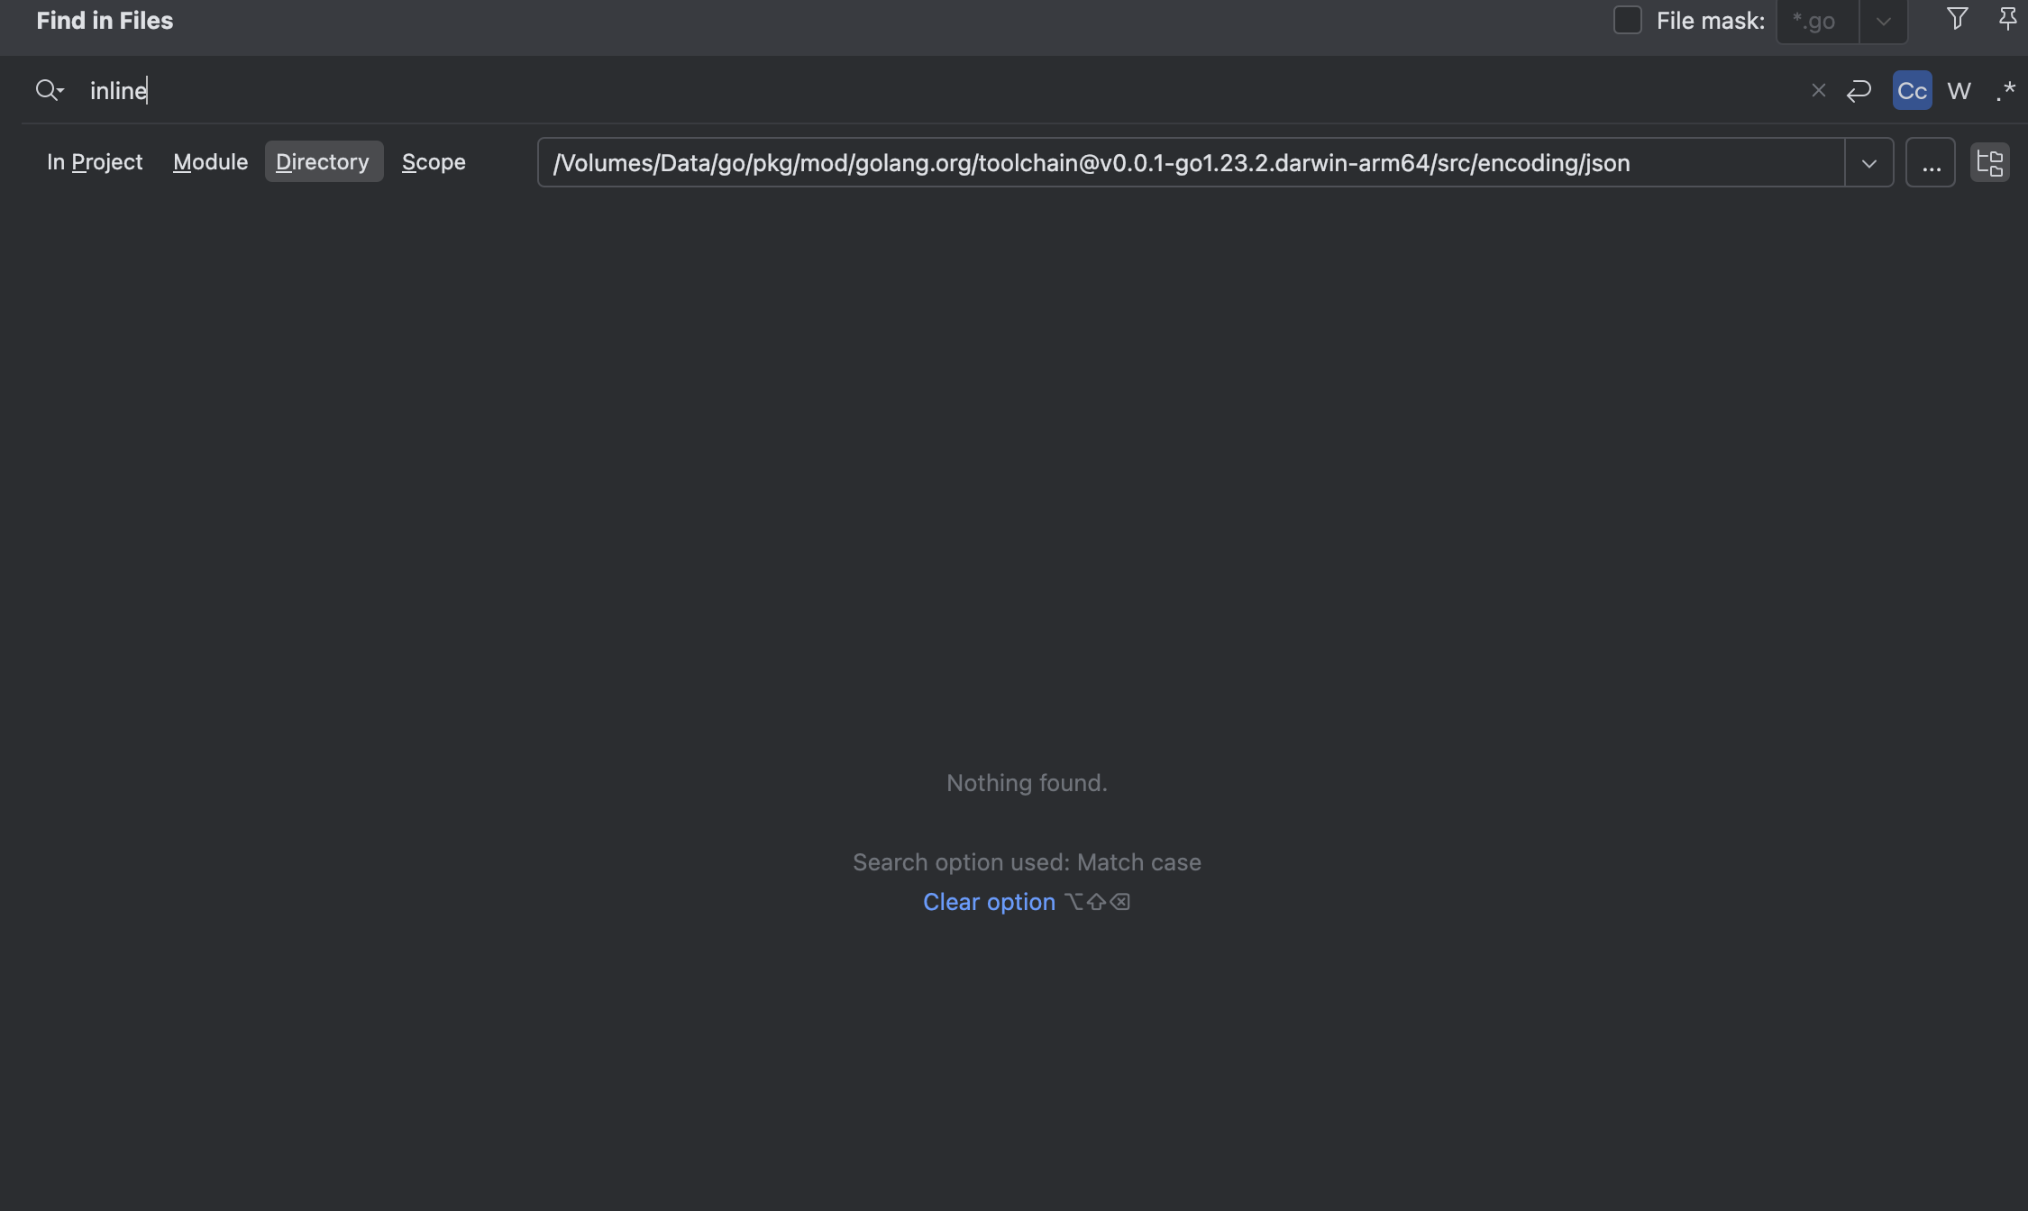Screen dimensions: 2028x1211
Task: Toggle search recursively in subdirectories icon
Action: coord(1990,163)
